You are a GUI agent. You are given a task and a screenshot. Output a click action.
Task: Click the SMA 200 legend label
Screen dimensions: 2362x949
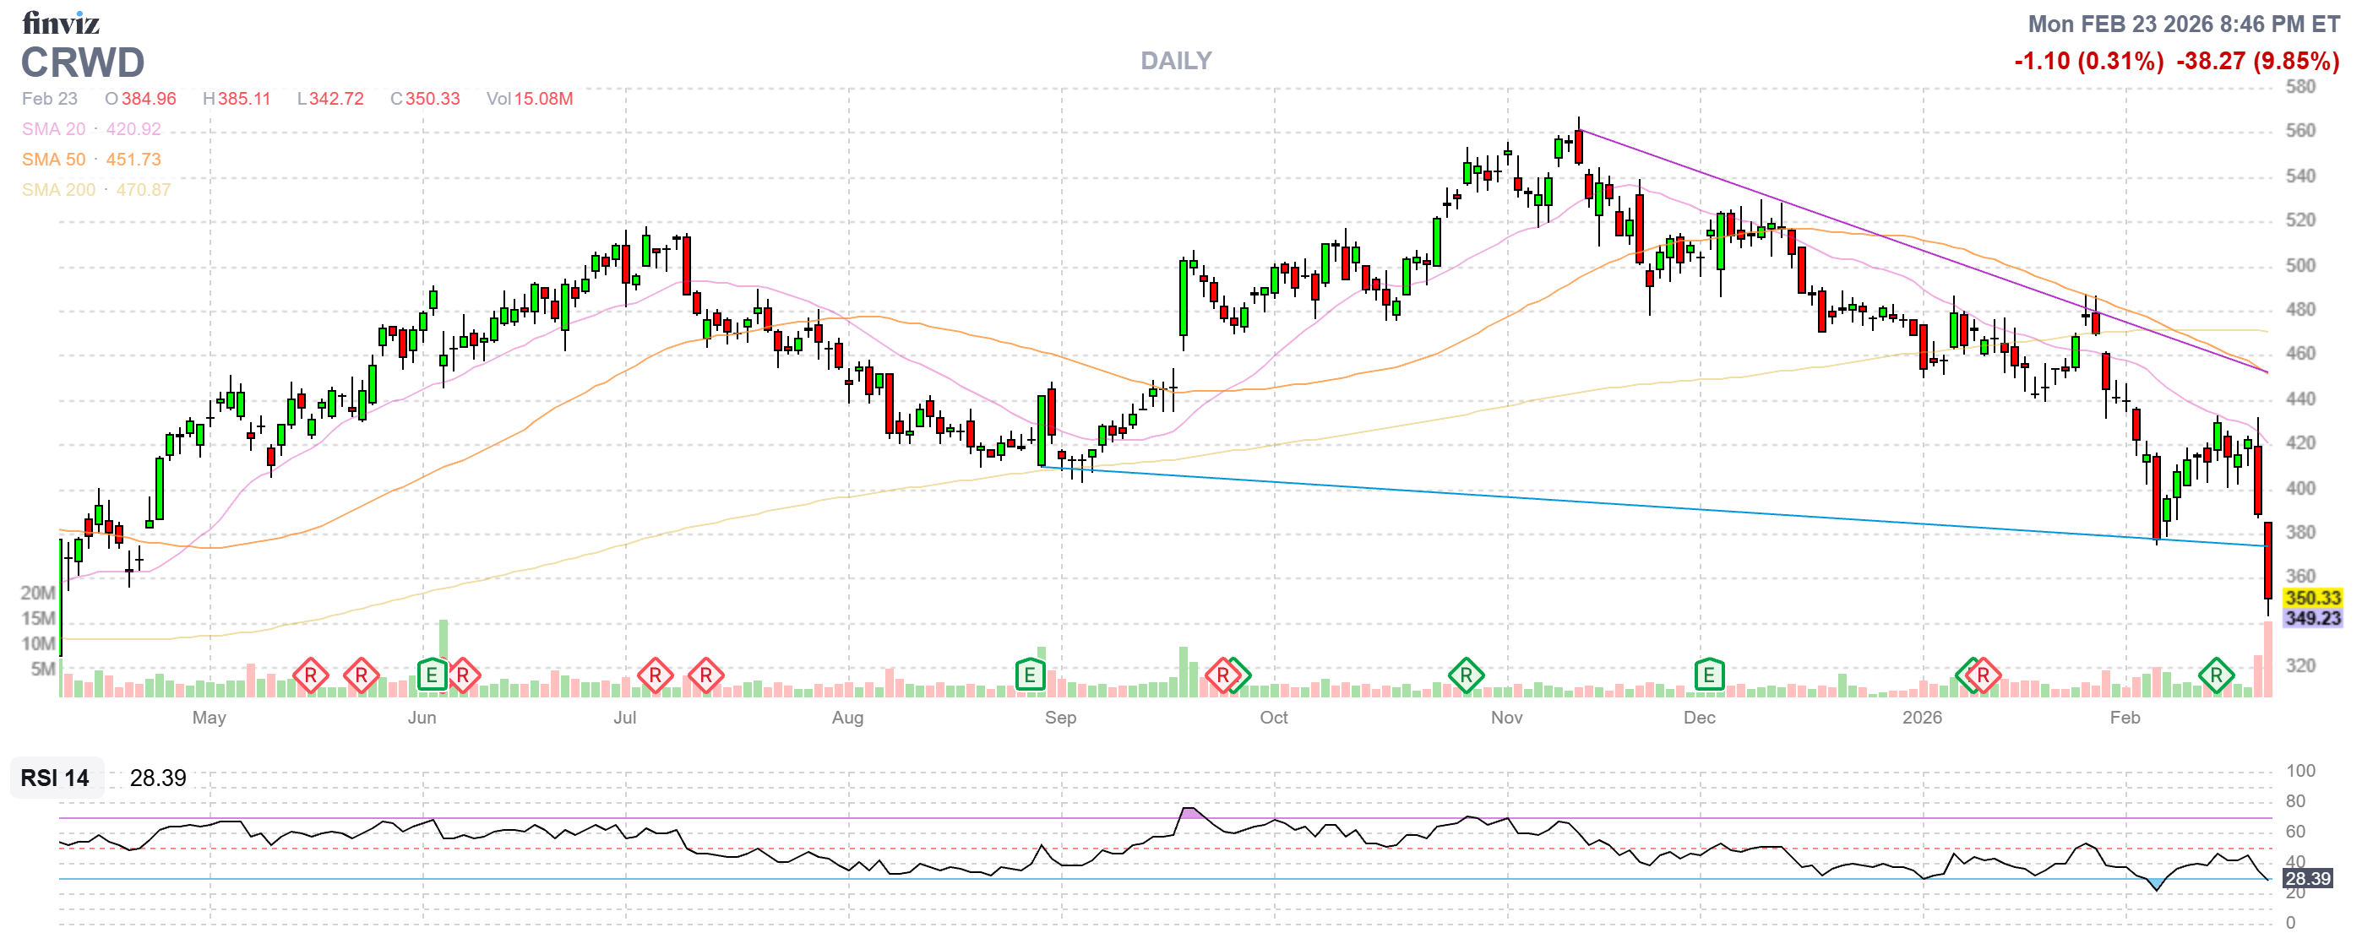pos(57,190)
